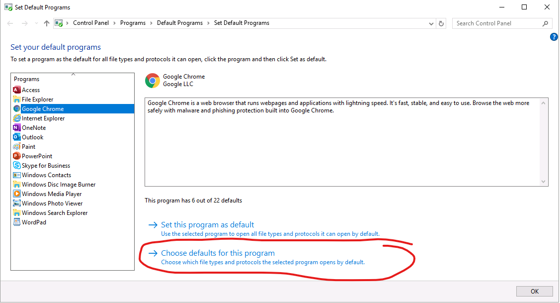Click the Windows Photo Viewer icon
560x303 pixels.
coord(17,203)
